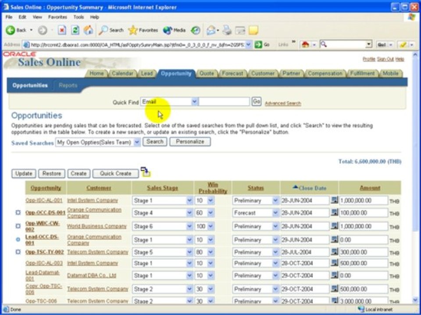Open the Media globe toolbar icon

[168, 30]
